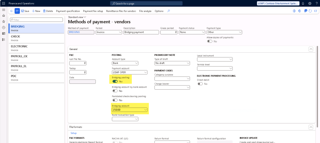Click the back arrow in action pane
This screenshot has width=320, height=143.
coord(12,11)
